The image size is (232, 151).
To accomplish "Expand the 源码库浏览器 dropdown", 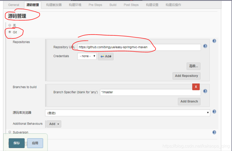I will point(128,113).
